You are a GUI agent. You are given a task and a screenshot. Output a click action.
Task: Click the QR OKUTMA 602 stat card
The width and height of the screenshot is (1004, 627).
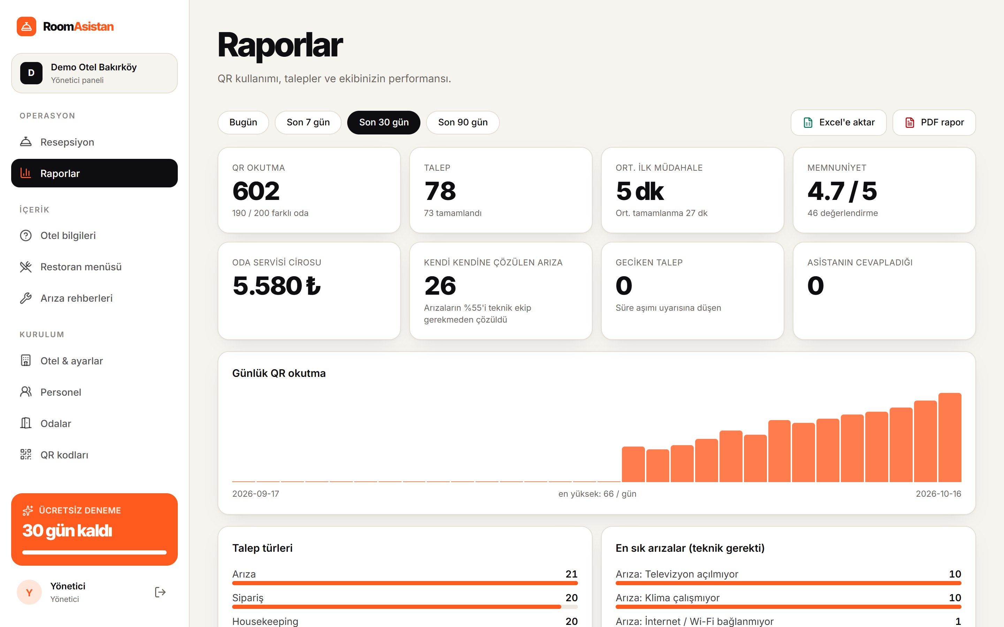tap(309, 190)
